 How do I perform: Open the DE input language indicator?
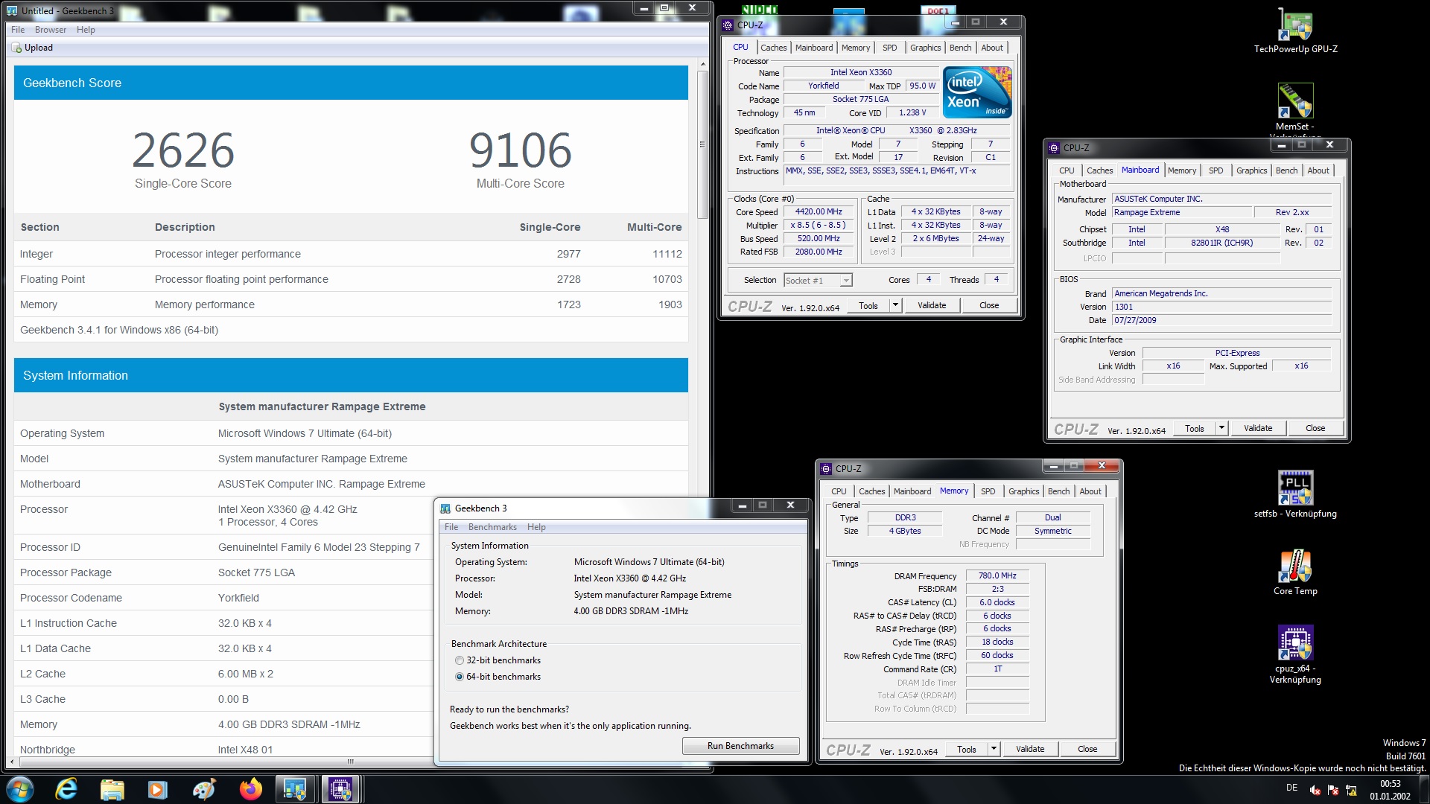click(x=1291, y=788)
